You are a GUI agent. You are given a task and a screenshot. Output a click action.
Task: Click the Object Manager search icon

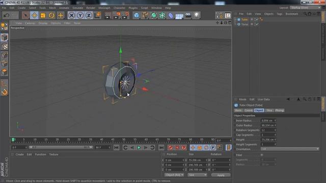coord(305,14)
